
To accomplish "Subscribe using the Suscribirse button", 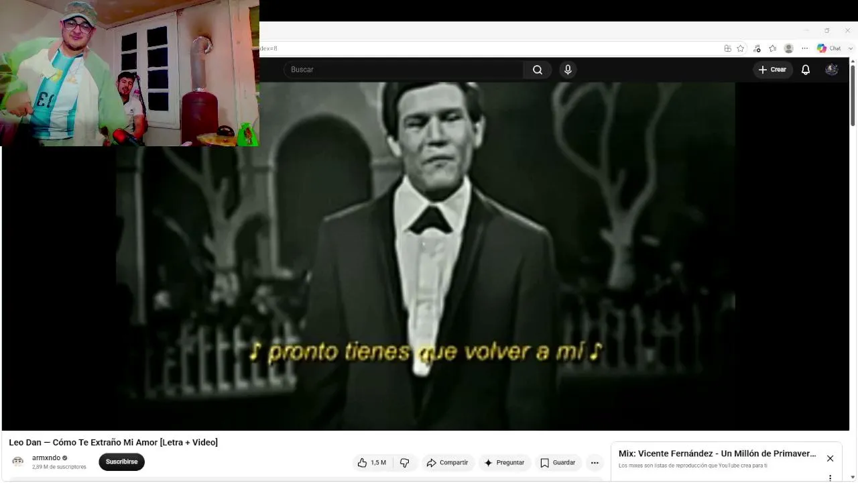I will tap(121, 462).
